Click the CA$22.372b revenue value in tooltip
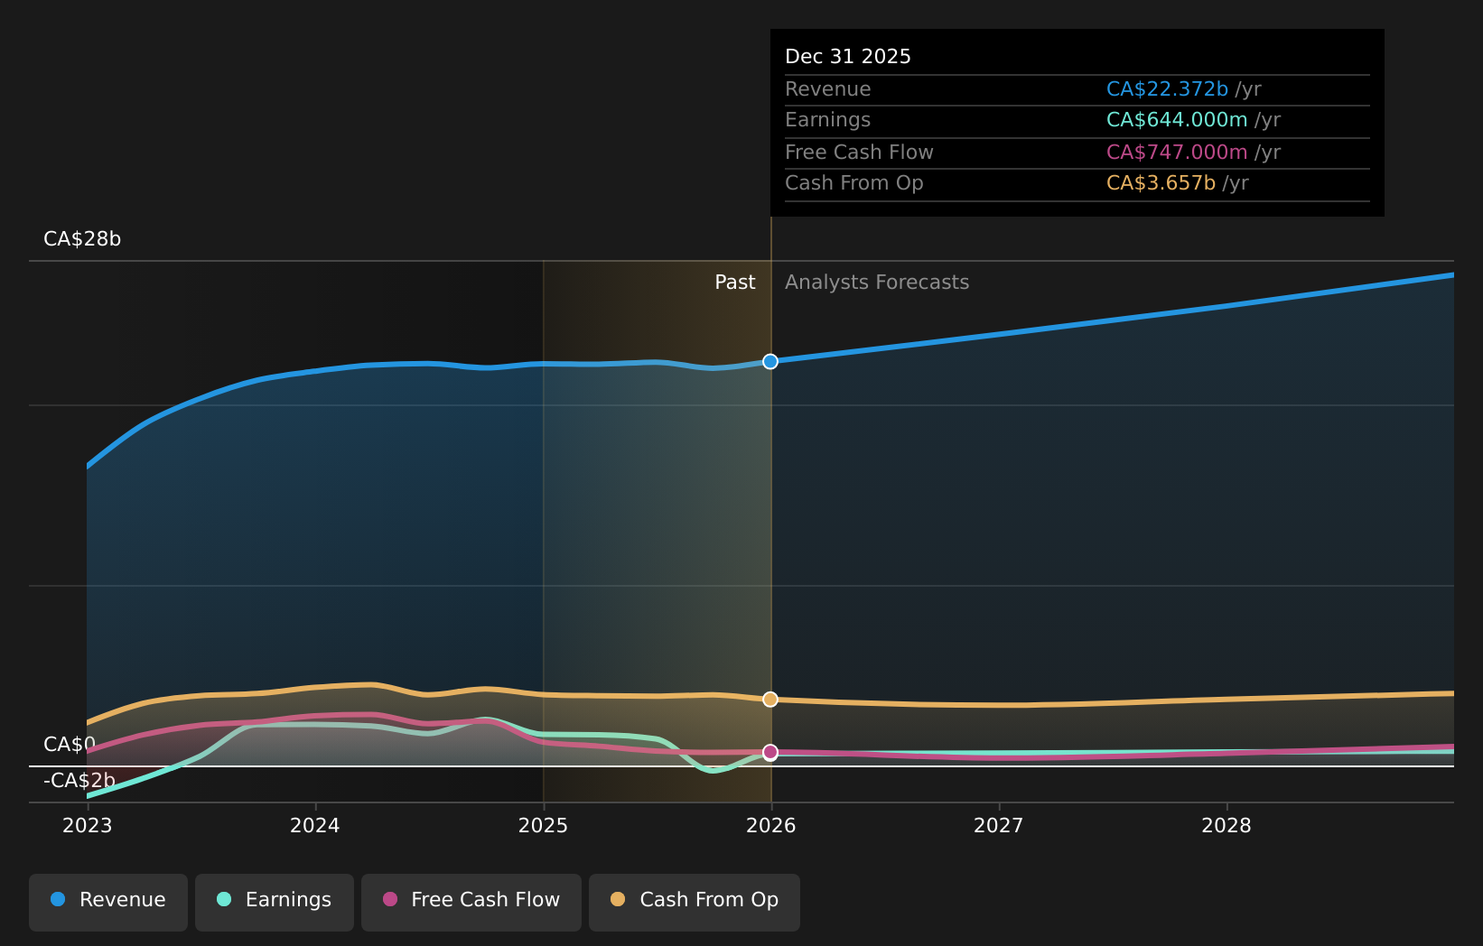The height and width of the screenshot is (946, 1483). (x=1167, y=89)
